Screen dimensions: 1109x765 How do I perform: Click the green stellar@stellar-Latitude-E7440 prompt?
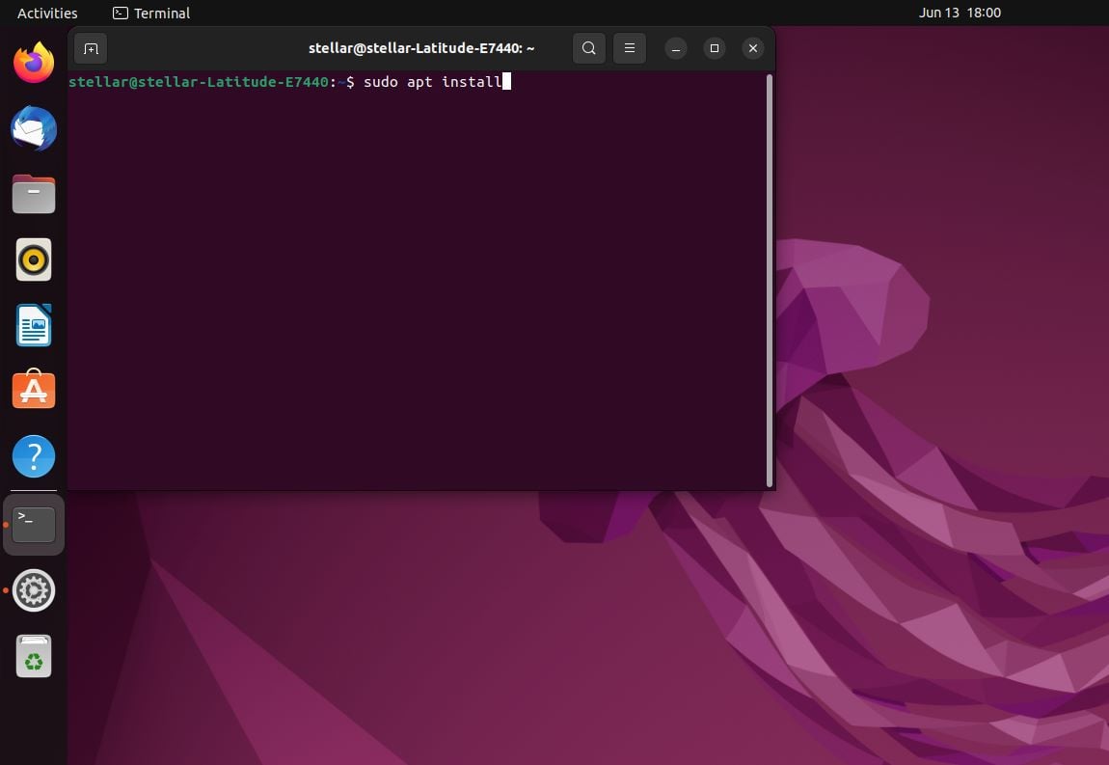pyautogui.click(x=199, y=82)
